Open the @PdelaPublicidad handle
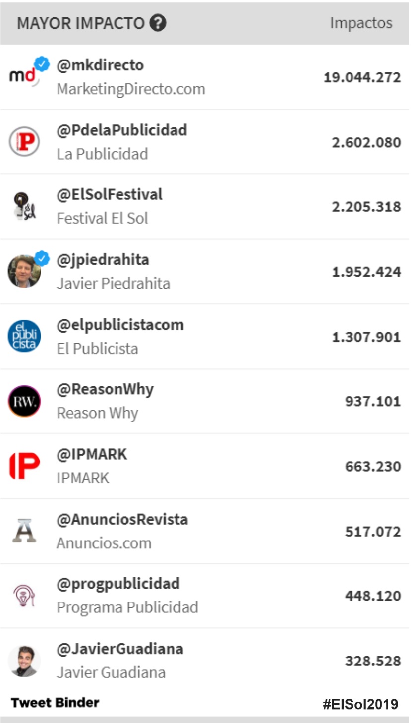Image resolution: width=411 pixels, height=723 pixels. coord(121,130)
